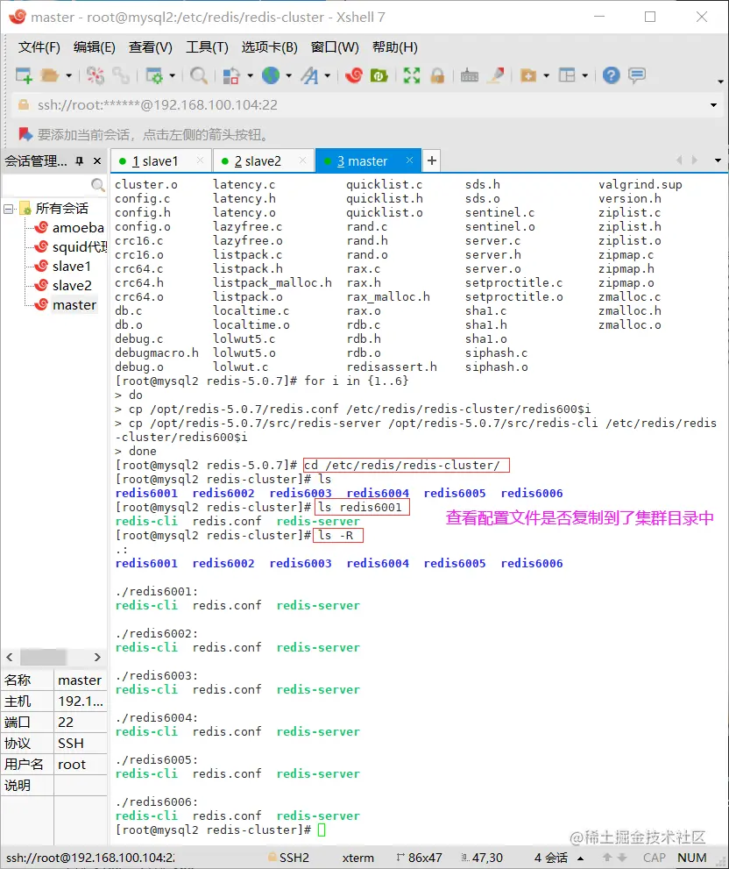Viewport: 729px width, 869px height.
Task: Click the 端口 22 property value
Action: pyautogui.click(x=80, y=723)
